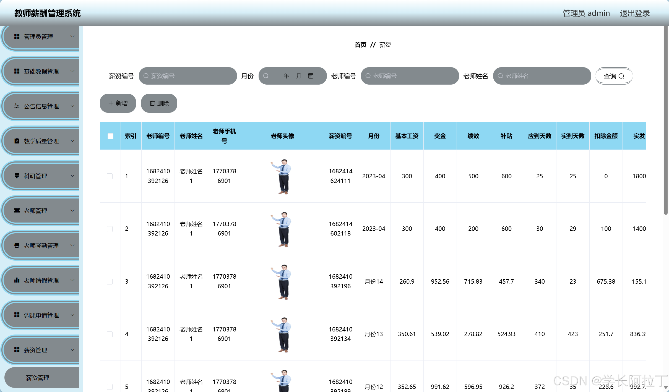Click the 基础数据管理 icon
The width and height of the screenshot is (669, 392).
tap(16, 71)
